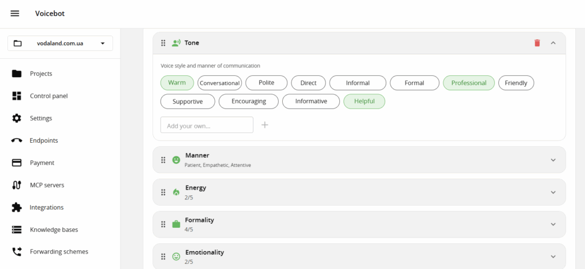585x269 pixels.
Task: Click the Formality section title
Action: [199, 220]
